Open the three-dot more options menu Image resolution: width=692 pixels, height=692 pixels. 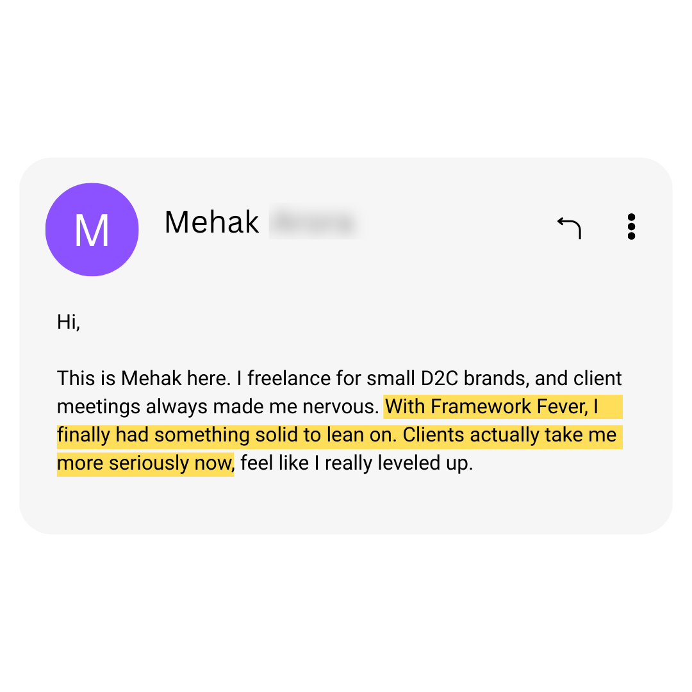[631, 227]
